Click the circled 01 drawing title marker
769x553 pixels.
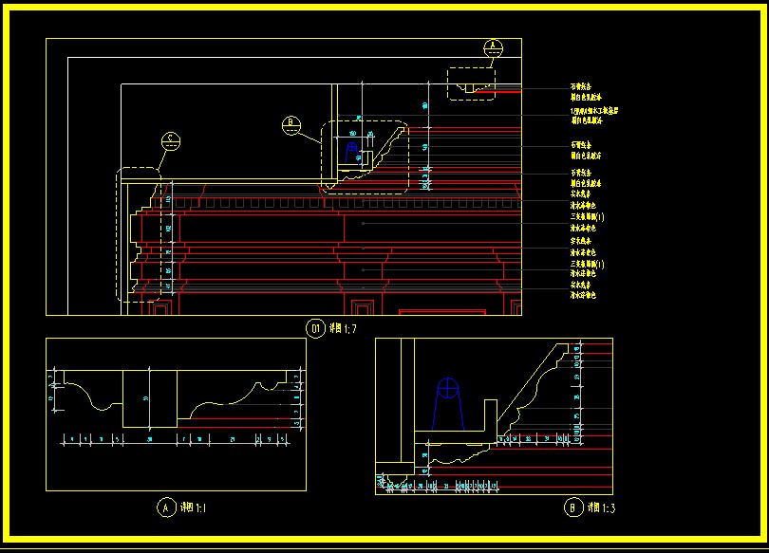pos(315,328)
